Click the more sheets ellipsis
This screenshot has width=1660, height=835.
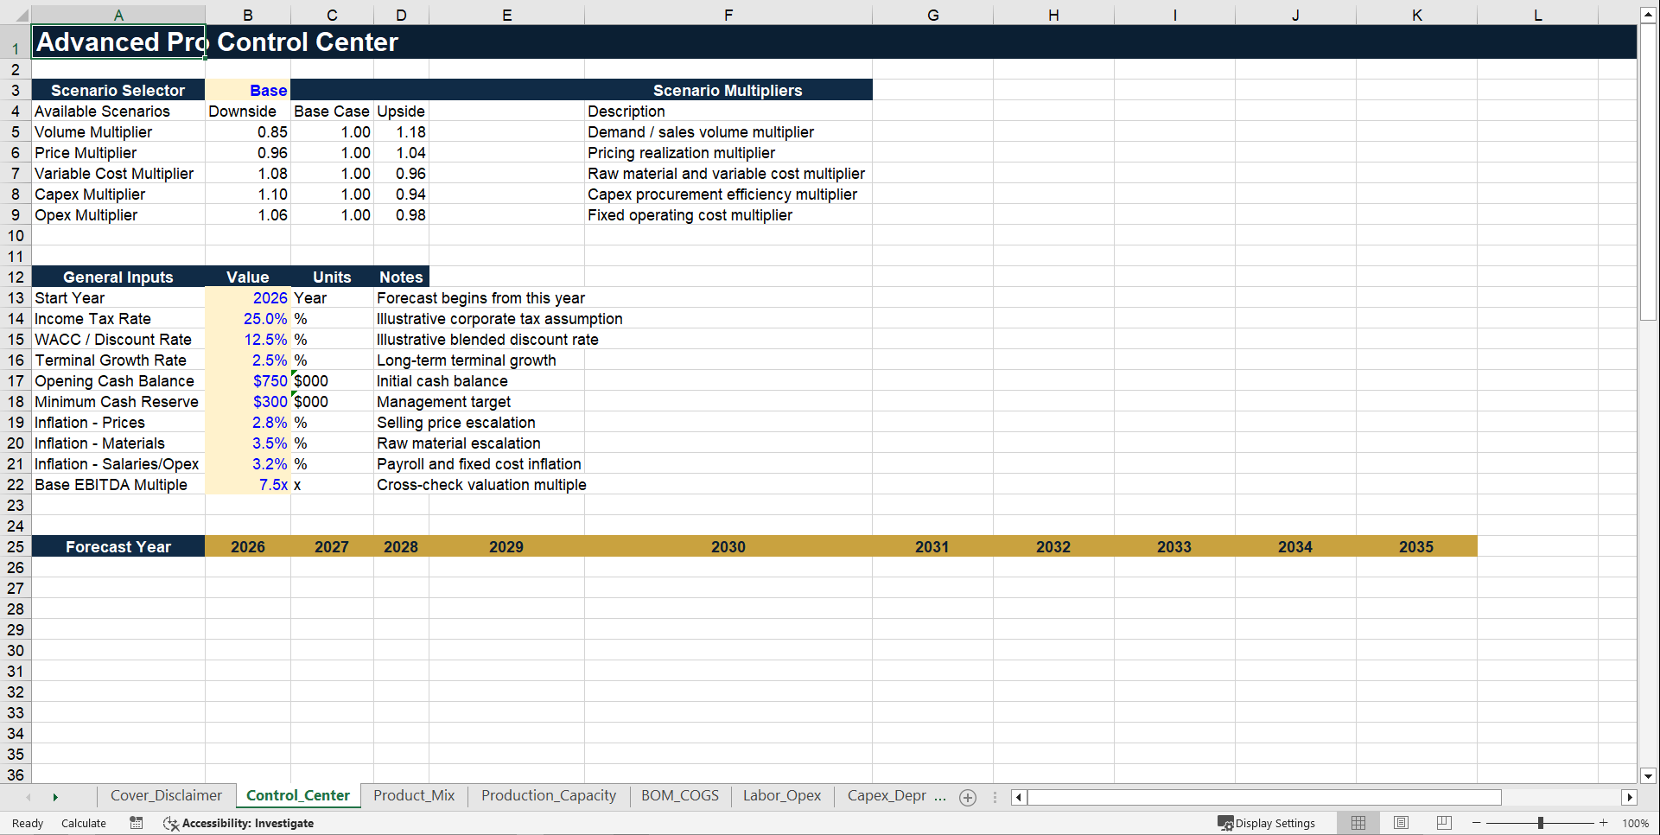[x=940, y=796]
